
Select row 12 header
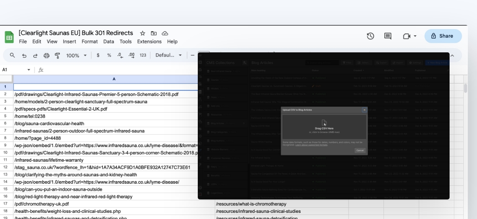5,167
